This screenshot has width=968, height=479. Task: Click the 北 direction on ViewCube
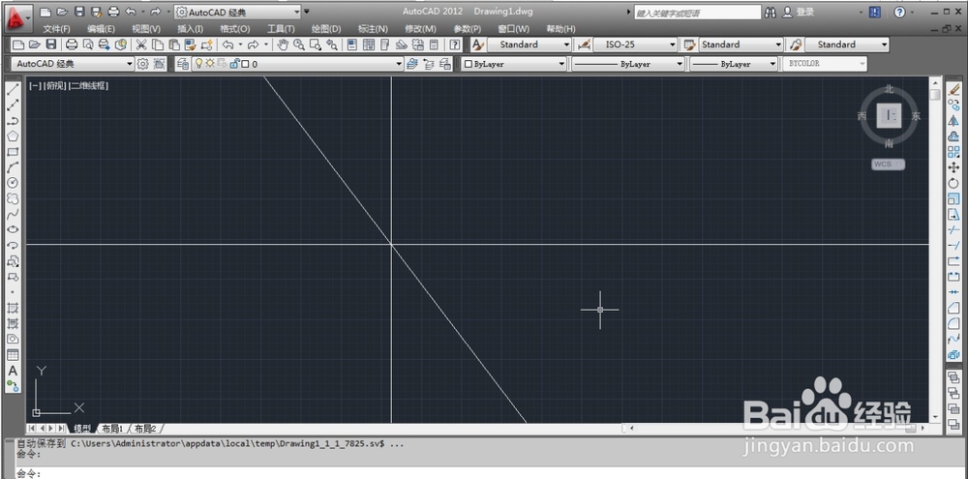pyautogui.click(x=889, y=89)
